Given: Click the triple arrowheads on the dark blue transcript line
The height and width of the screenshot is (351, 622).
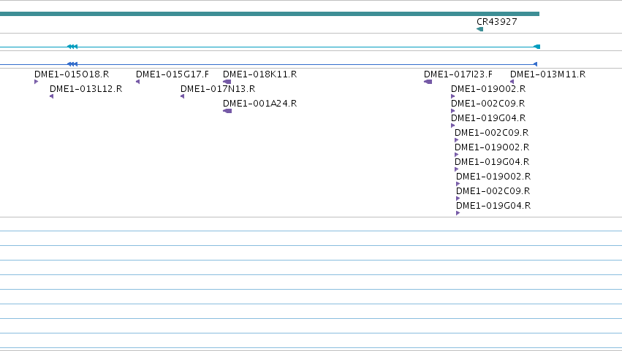Looking at the screenshot, I should click(72, 64).
